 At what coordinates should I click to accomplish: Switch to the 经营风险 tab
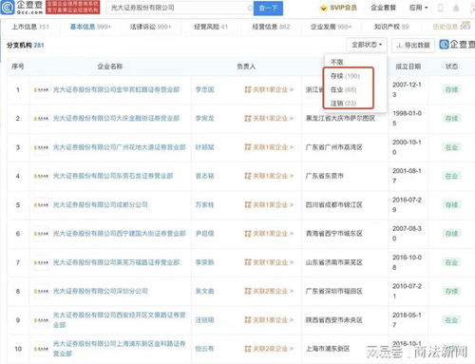pyautogui.click(x=211, y=27)
